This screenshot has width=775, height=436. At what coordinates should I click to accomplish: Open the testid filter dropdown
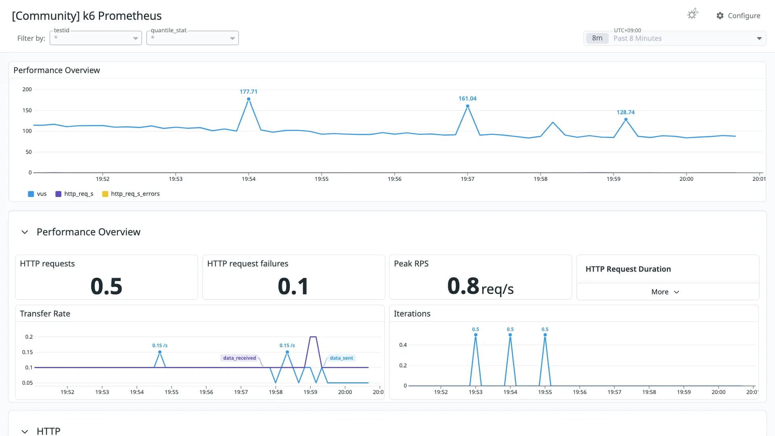pyautogui.click(x=96, y=38)
